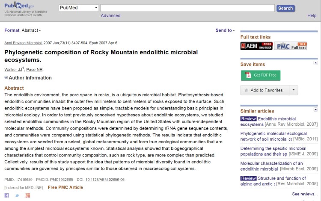Open the Help link
The image size is (321, 201).
coord(312,16)
